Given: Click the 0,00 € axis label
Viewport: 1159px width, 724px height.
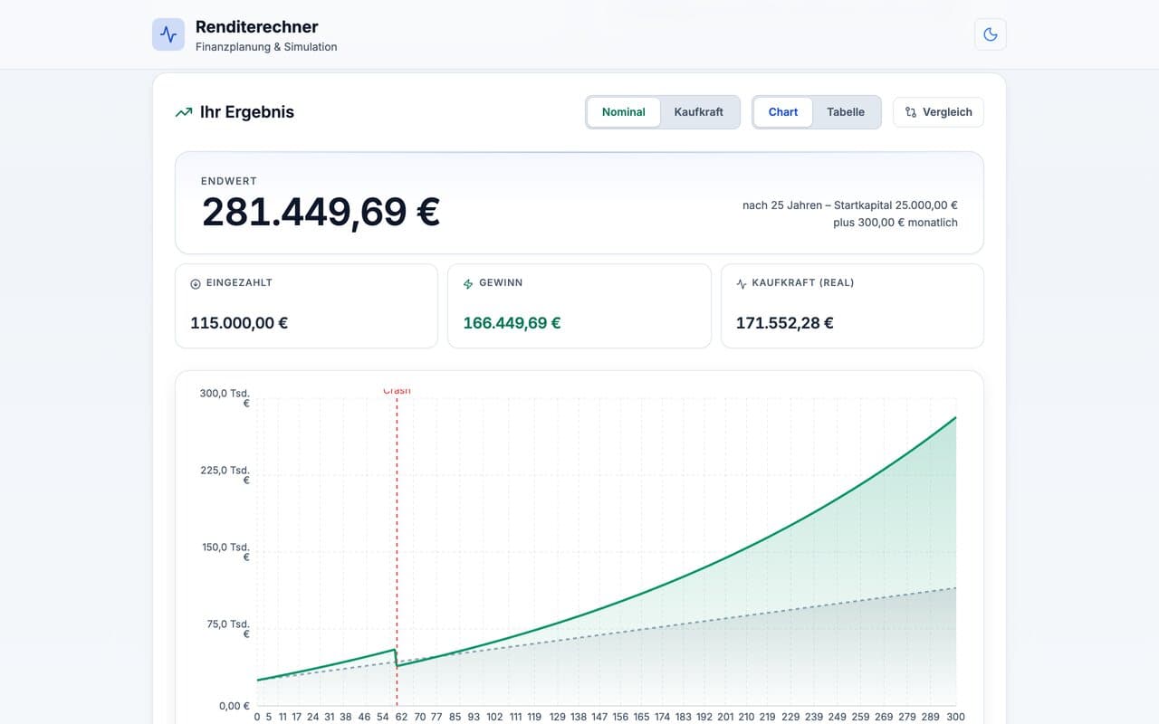Looking at the screenshot, I should point(234,706).
